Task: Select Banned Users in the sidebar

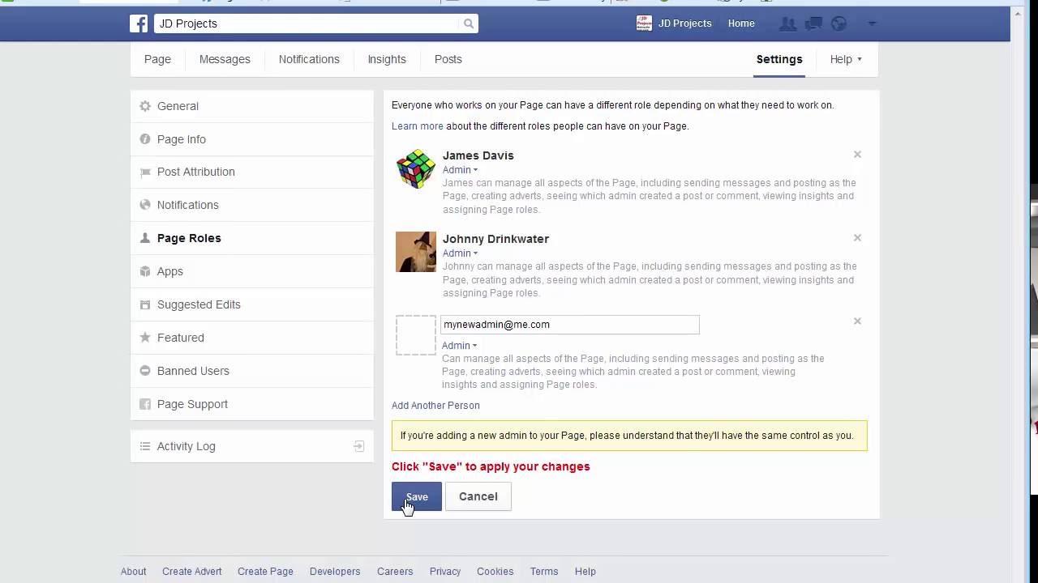Action: click(252, 371)
